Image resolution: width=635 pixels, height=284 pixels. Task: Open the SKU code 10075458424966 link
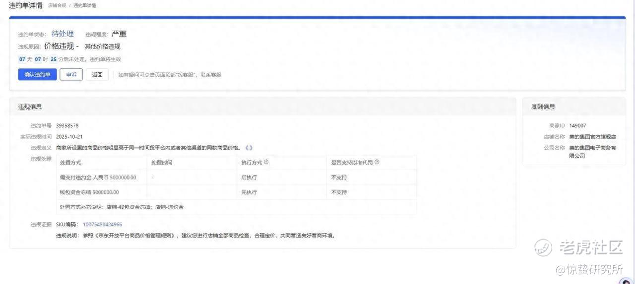[102, 225]
